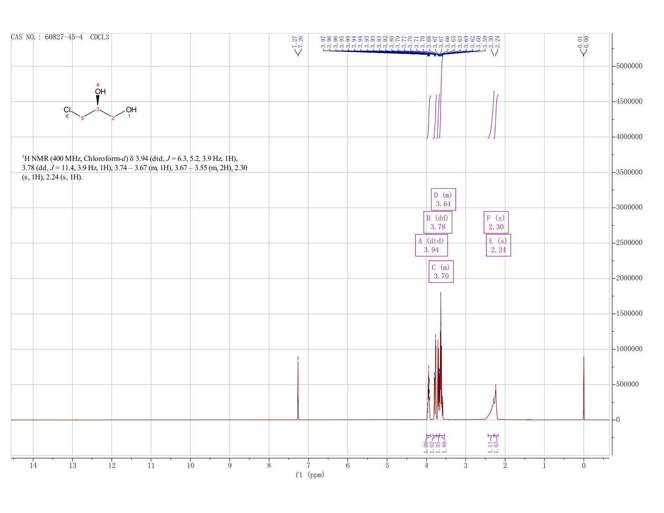Click the f1 (ppm) axis label

[310, 475]
